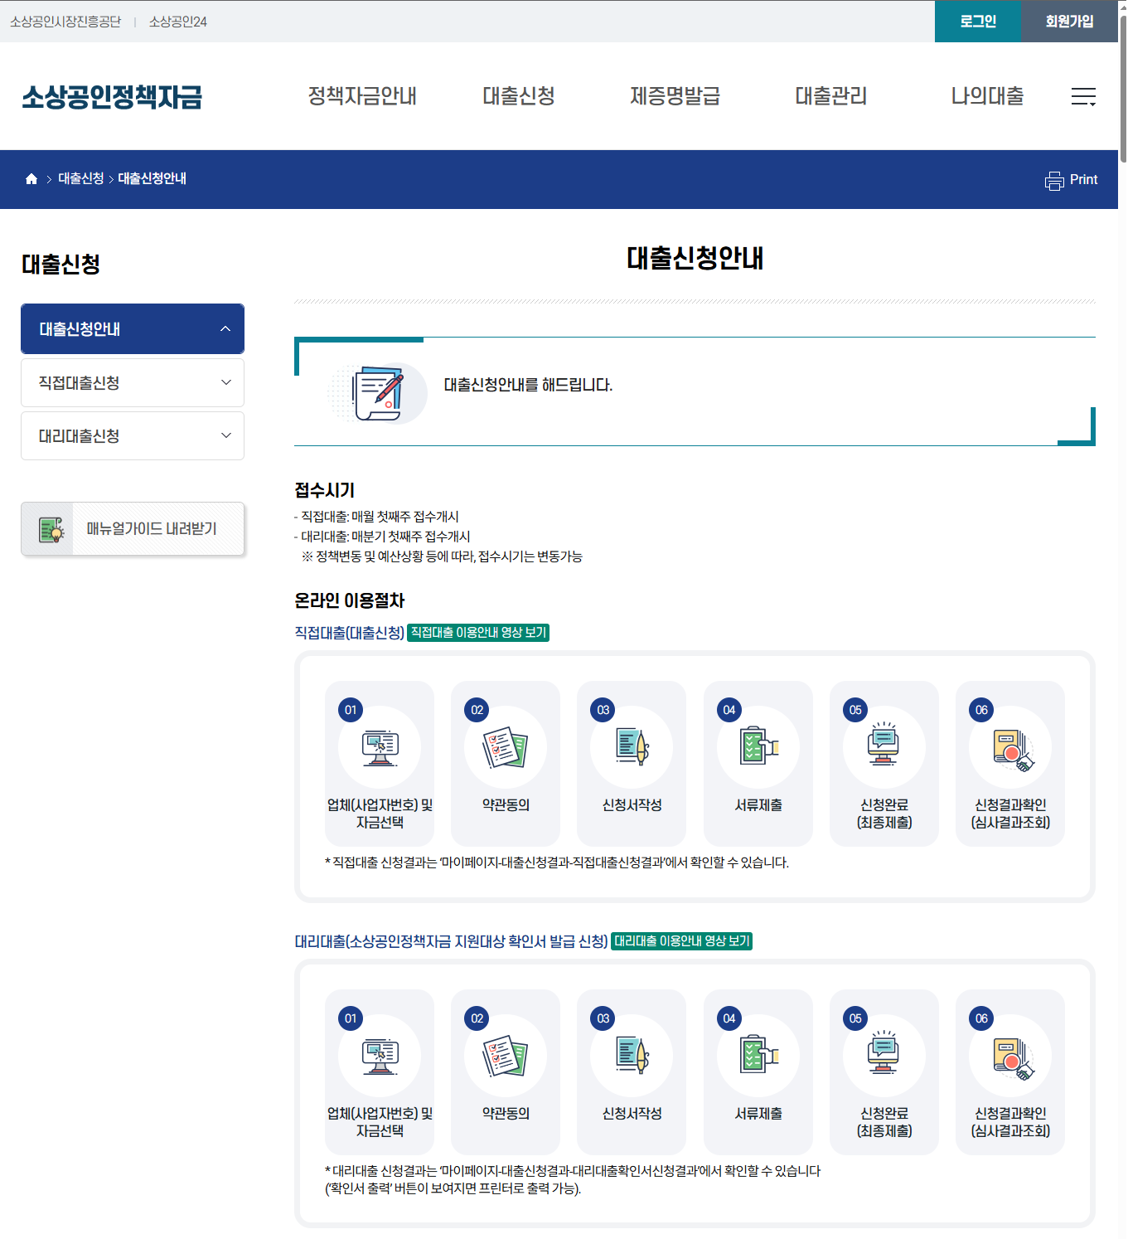Click the 신청완료(최종제출) monitor icon
The height and width of the screenshot is (1239, 1128).
point(884,745)
